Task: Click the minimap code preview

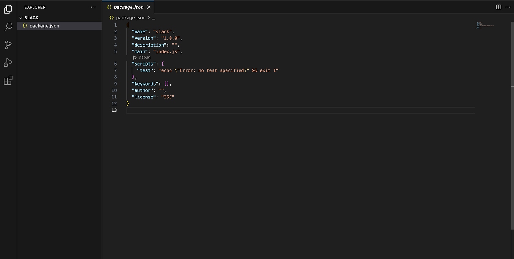Action: coord(485,26)
